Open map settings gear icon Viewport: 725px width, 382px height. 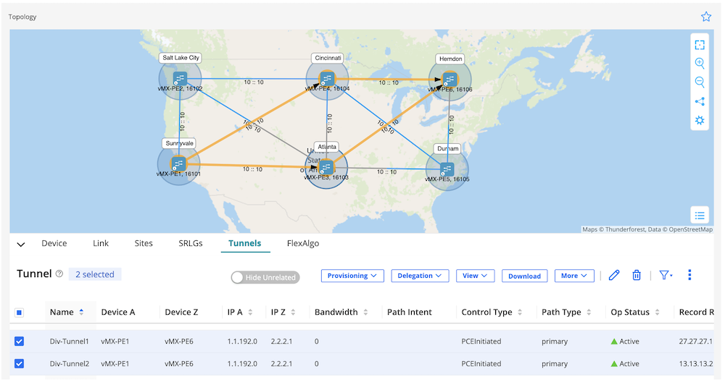pos(700,120)
